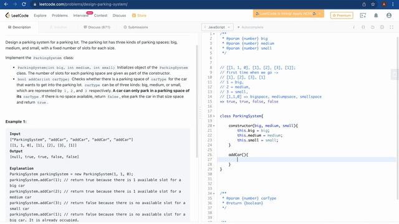Open the Discuss nav item
The width and height of the screenshot is (399, 224).
119,16
